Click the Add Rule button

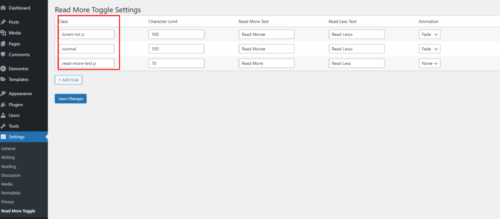click(68, 79)
